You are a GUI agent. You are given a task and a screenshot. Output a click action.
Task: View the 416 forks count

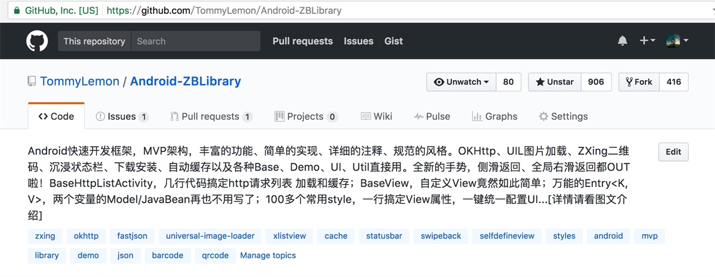click(x=674, y=82)
